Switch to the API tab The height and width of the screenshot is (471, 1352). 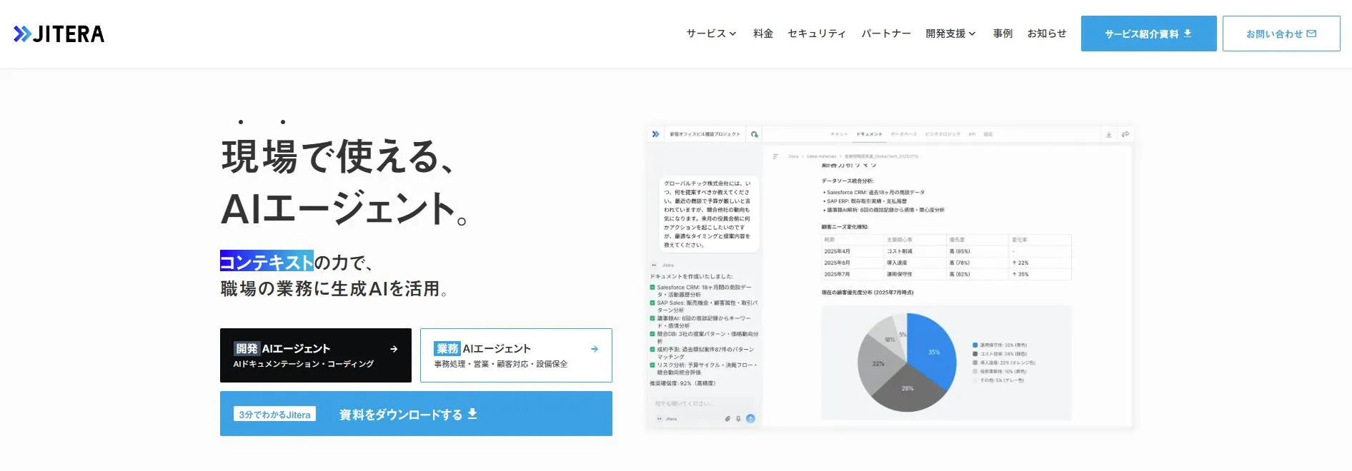[972, 134]
